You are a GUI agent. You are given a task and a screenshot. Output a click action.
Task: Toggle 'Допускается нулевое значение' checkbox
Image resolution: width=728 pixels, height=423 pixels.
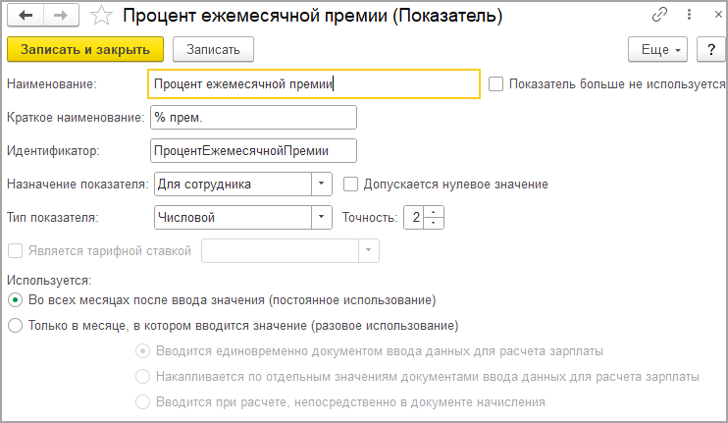click(351, 184)
